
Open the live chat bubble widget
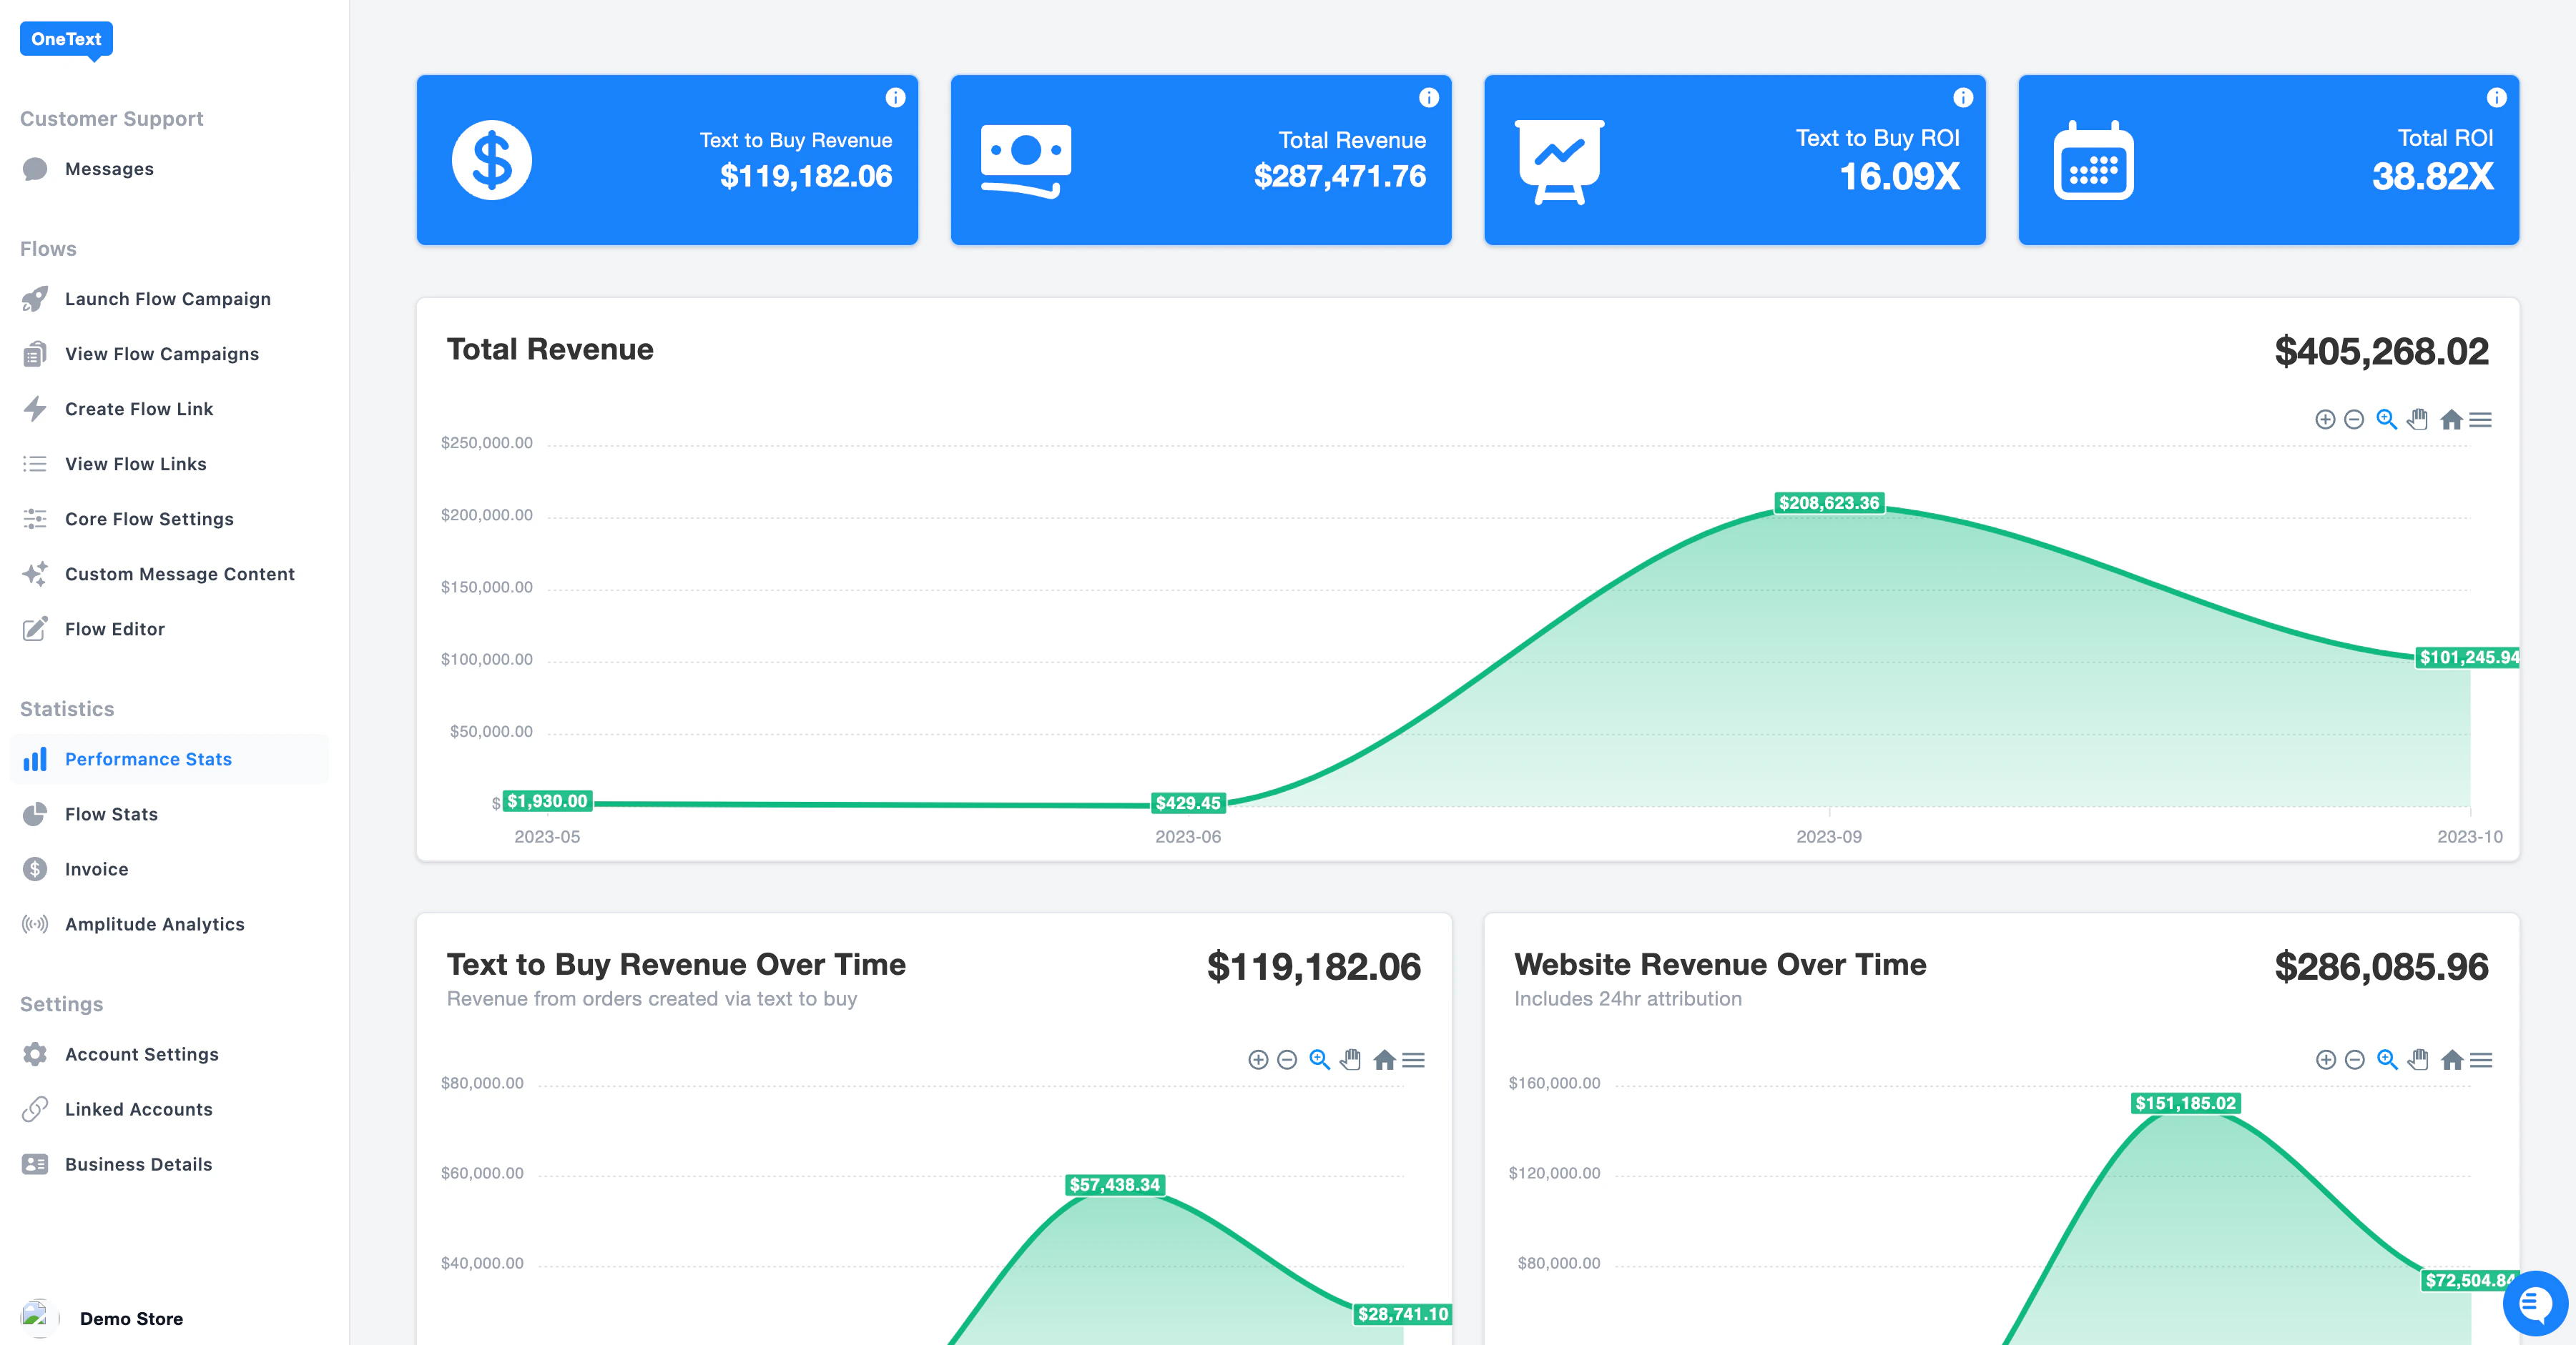pos(2535,1303)
